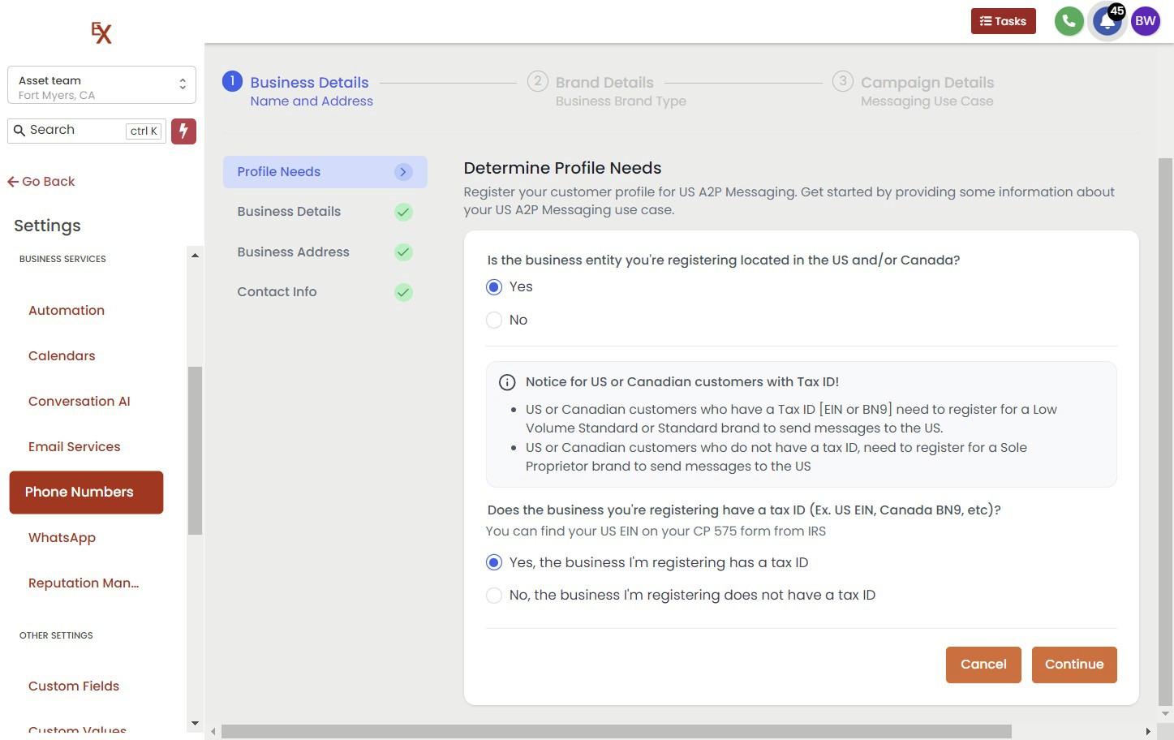Viewport: 1174px width, 740px height.
Task: Click the green checkmark beside Contact Info
Action: [x=403, y=292]
